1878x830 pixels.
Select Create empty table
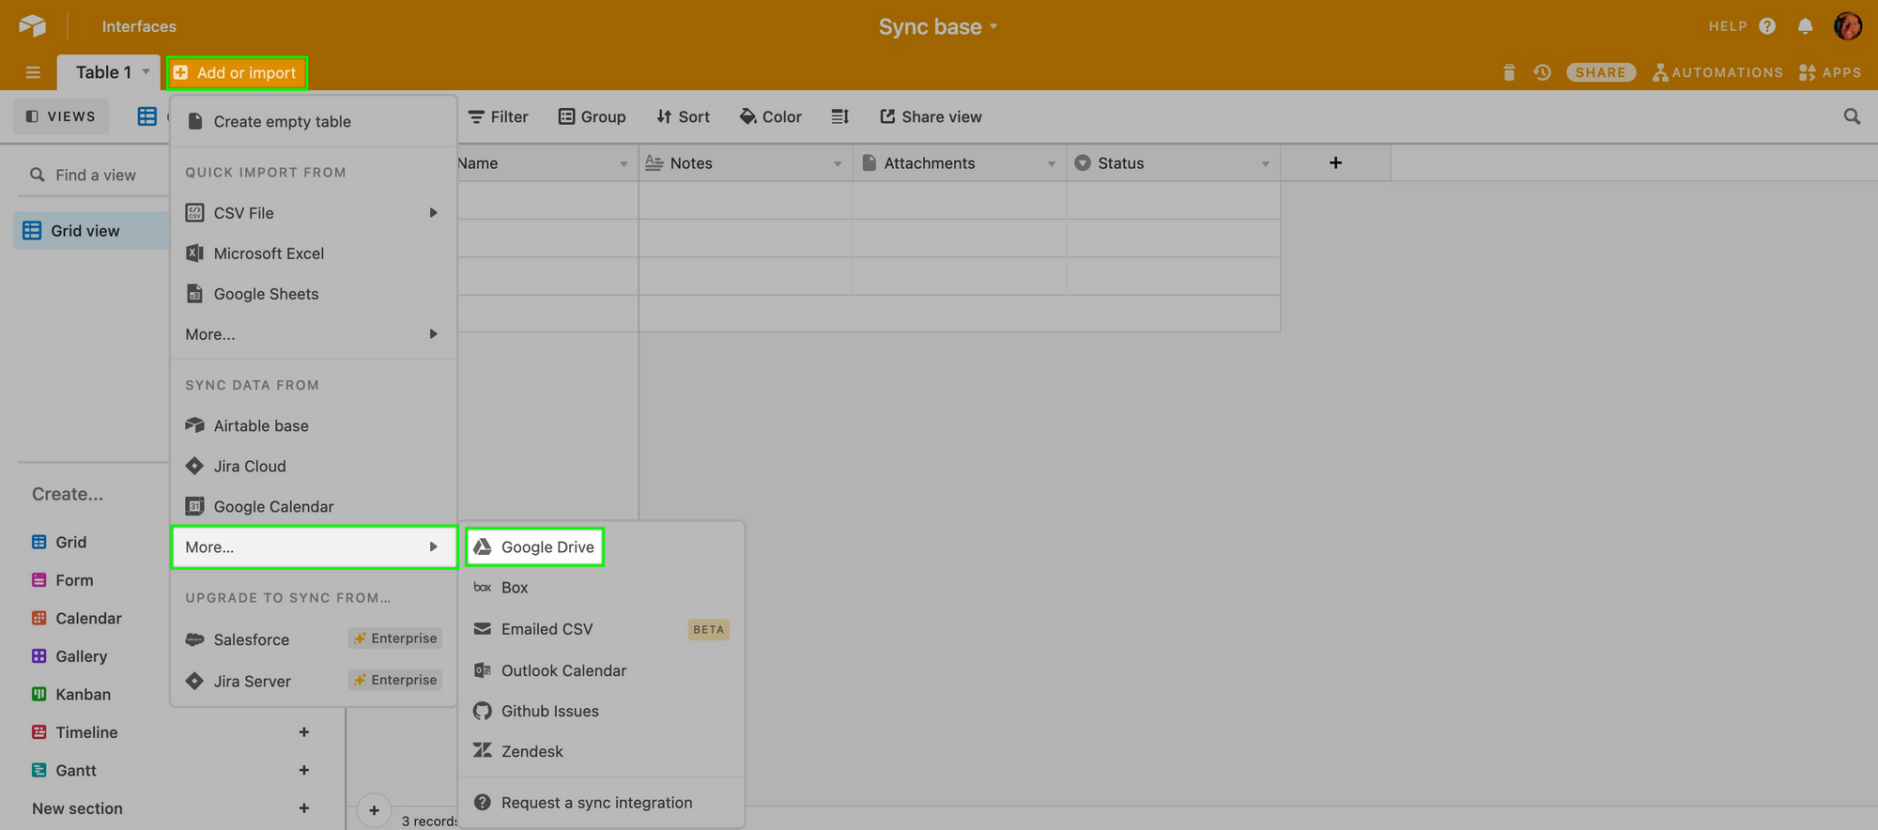314,121
